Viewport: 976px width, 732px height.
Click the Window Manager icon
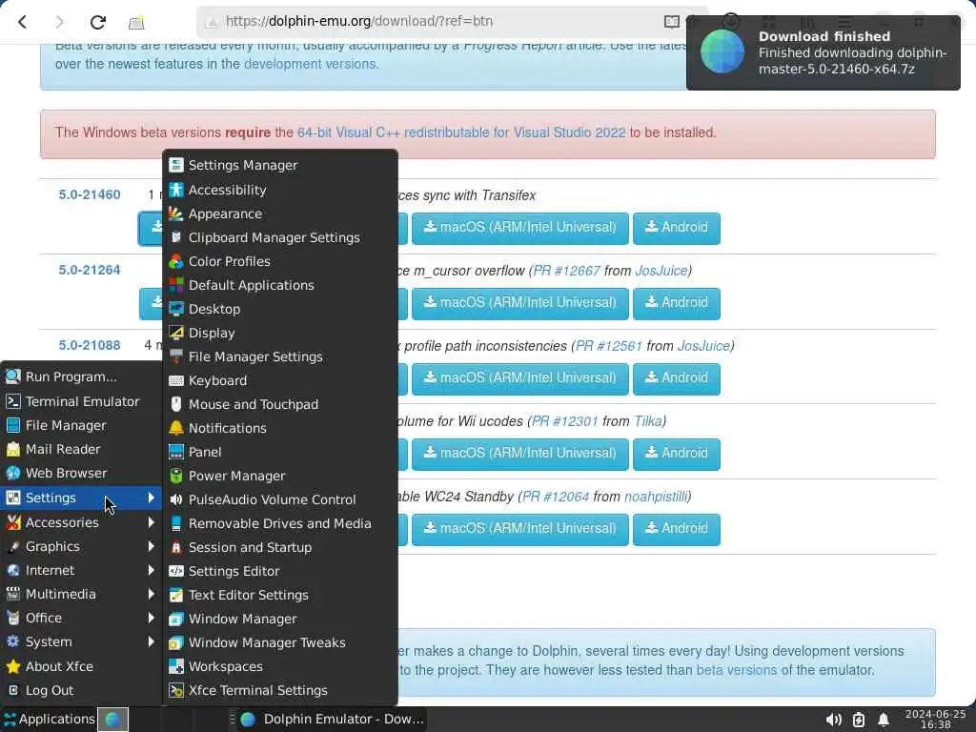(x=176, y=619)
